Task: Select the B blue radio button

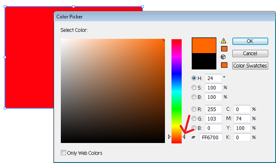Action: (x=194, y=128)
